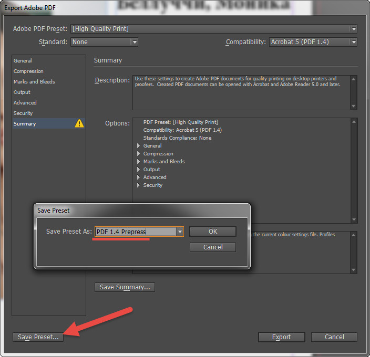Click warnings box scrollbar up arrow
This screenshot has width=370, height=357.
point(354,235)
